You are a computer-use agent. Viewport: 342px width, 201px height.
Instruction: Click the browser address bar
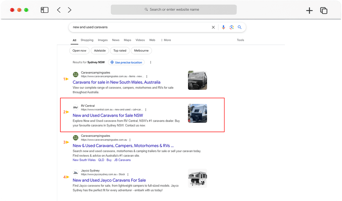tap(174, 10)
